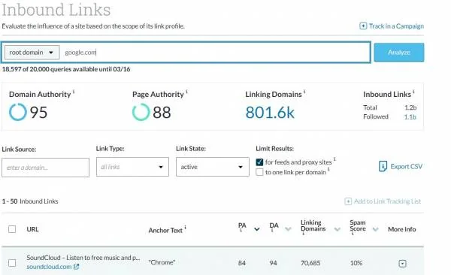Click the 1.1b Followed links value
The height and width of the screenshot is (275, 451).
410,116
